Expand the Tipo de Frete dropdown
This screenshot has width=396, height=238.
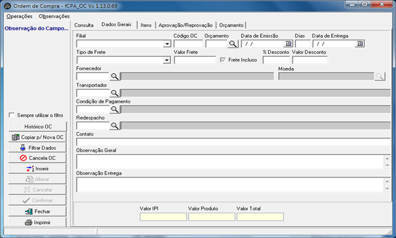tap(166, 60)
